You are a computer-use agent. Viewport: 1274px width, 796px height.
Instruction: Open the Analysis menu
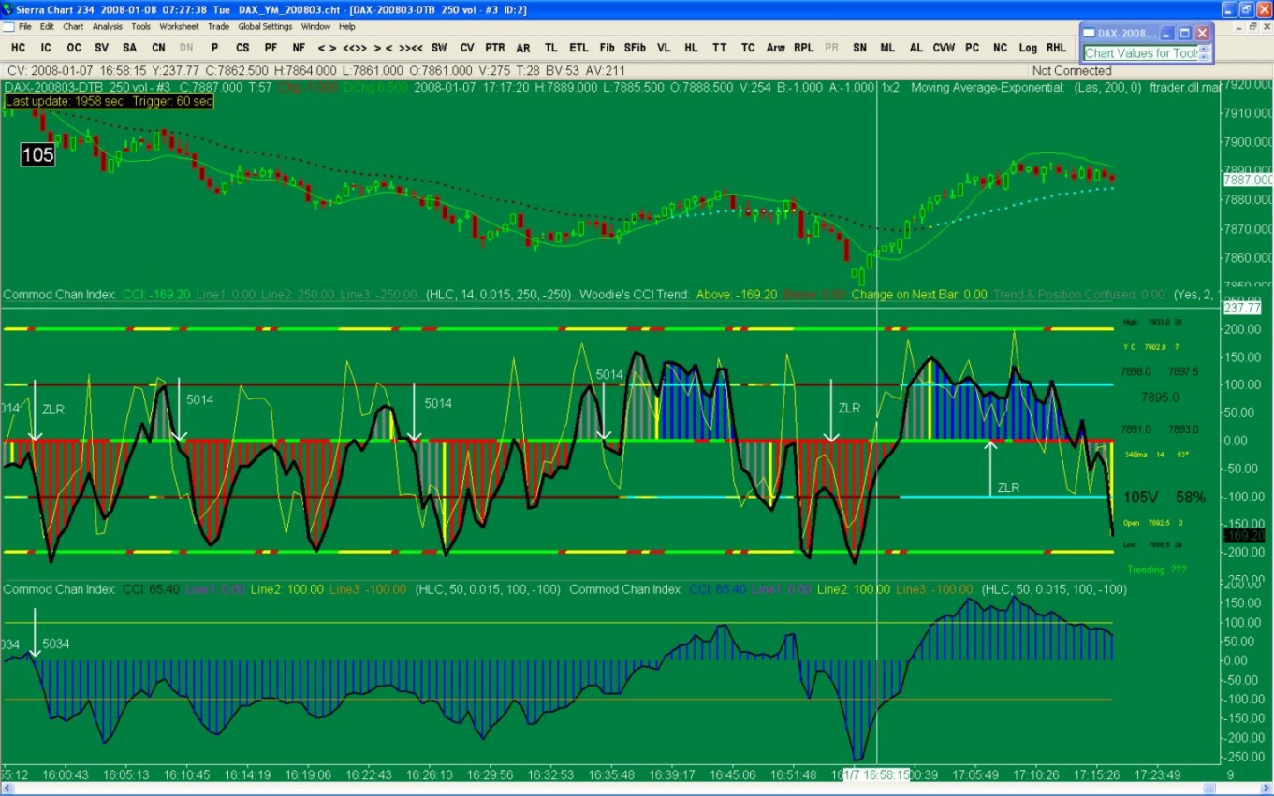pyautogui.click(x=107, y=26)
